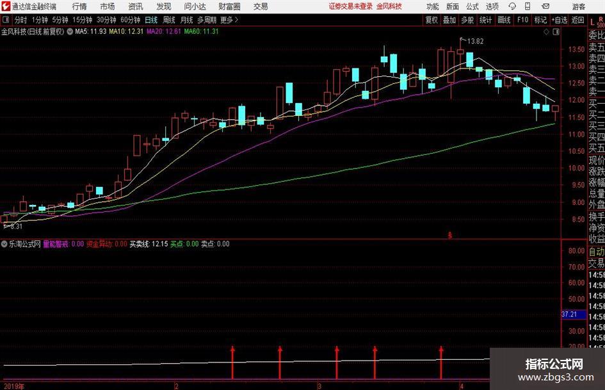Screen dimensions: 605x390
Task: Click the 买卖线: 12.15 indicator value
Action: pos(149,244)
